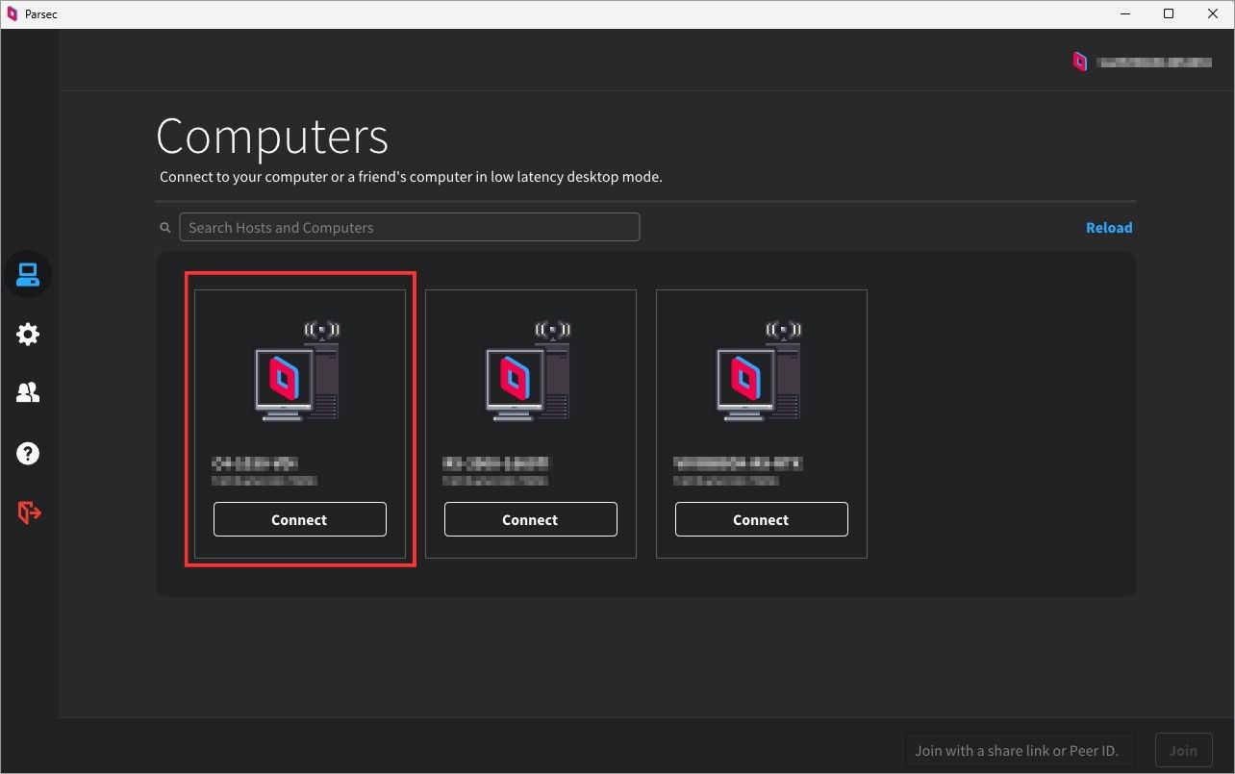Click the Parsec account logo beside username
Image resolution: width=1235 pixels, height=774 pixels.
click(1080, 62)
